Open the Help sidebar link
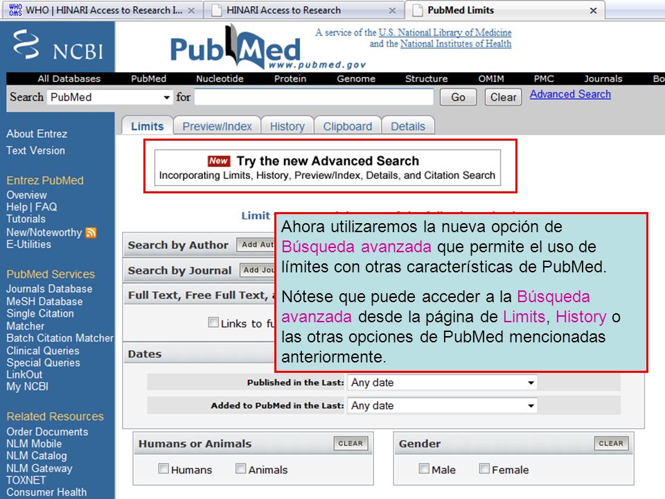Viewport: 665px width, 499px height. tap(17, 207)
